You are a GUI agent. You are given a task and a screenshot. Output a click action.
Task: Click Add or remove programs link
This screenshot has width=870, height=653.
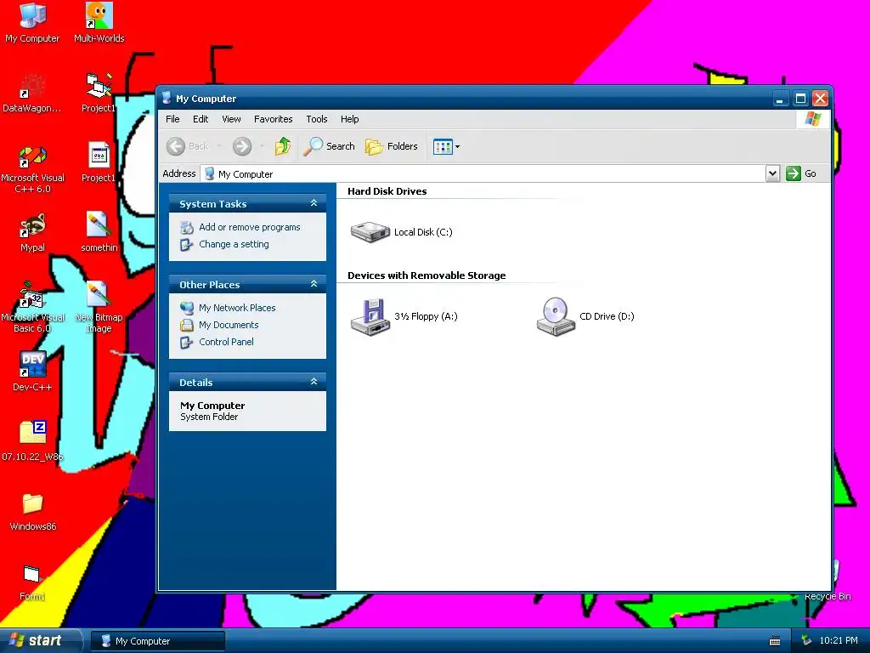point(249,227)
